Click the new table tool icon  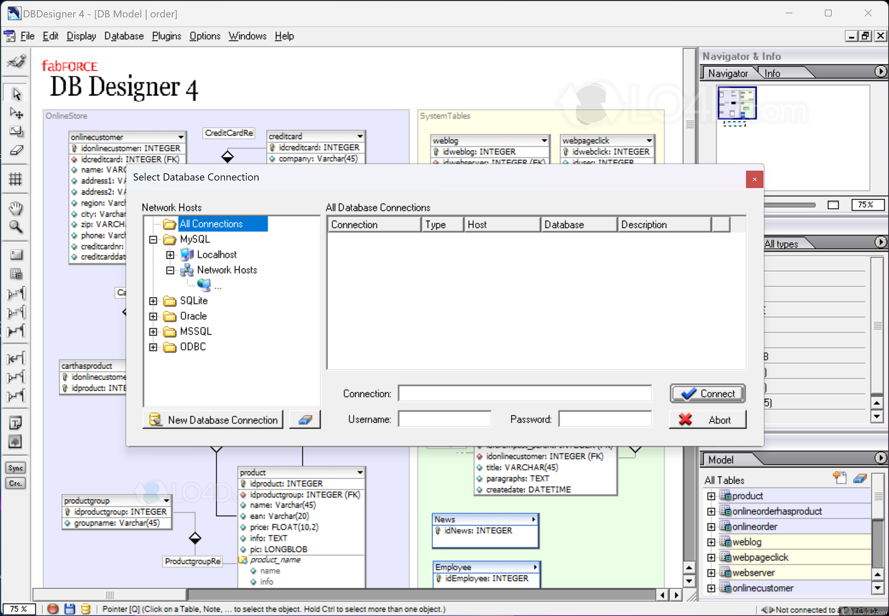pos(16,274)
